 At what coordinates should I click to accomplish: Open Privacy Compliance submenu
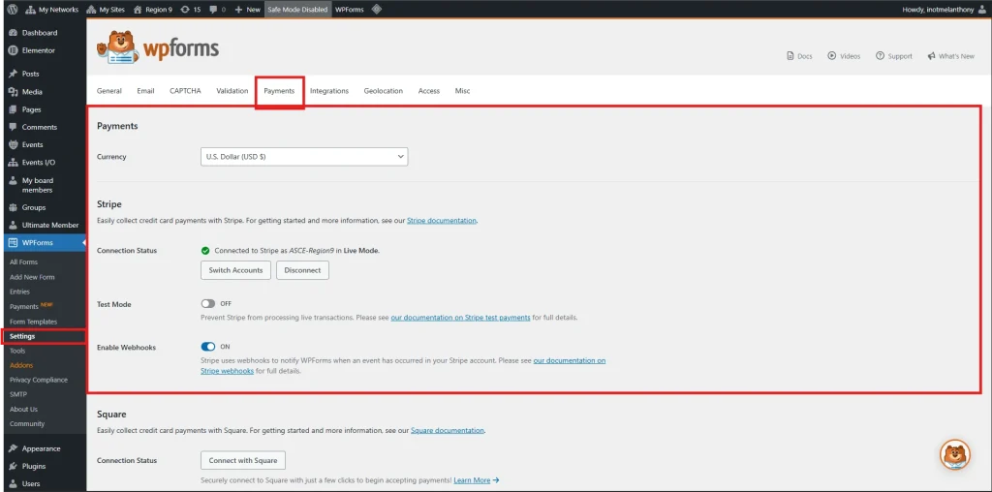pos(39,380)
